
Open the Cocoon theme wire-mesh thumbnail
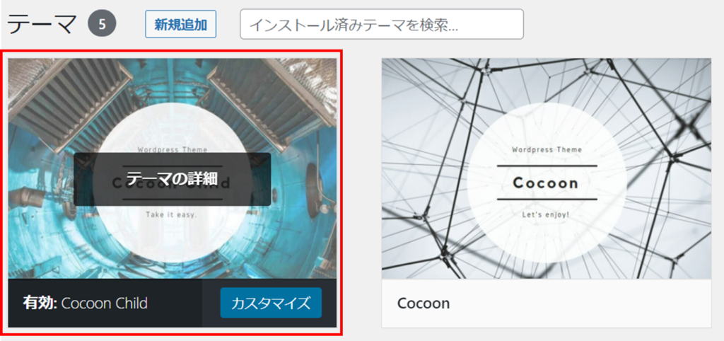click(547, 168)
